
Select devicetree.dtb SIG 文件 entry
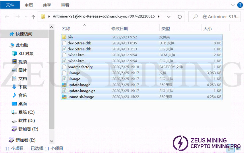(142, 49)
